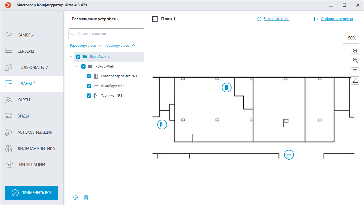The width and height of the screenshot is (364, 205).
Task: Open the Cameras section icon
Action: point(9,35)
